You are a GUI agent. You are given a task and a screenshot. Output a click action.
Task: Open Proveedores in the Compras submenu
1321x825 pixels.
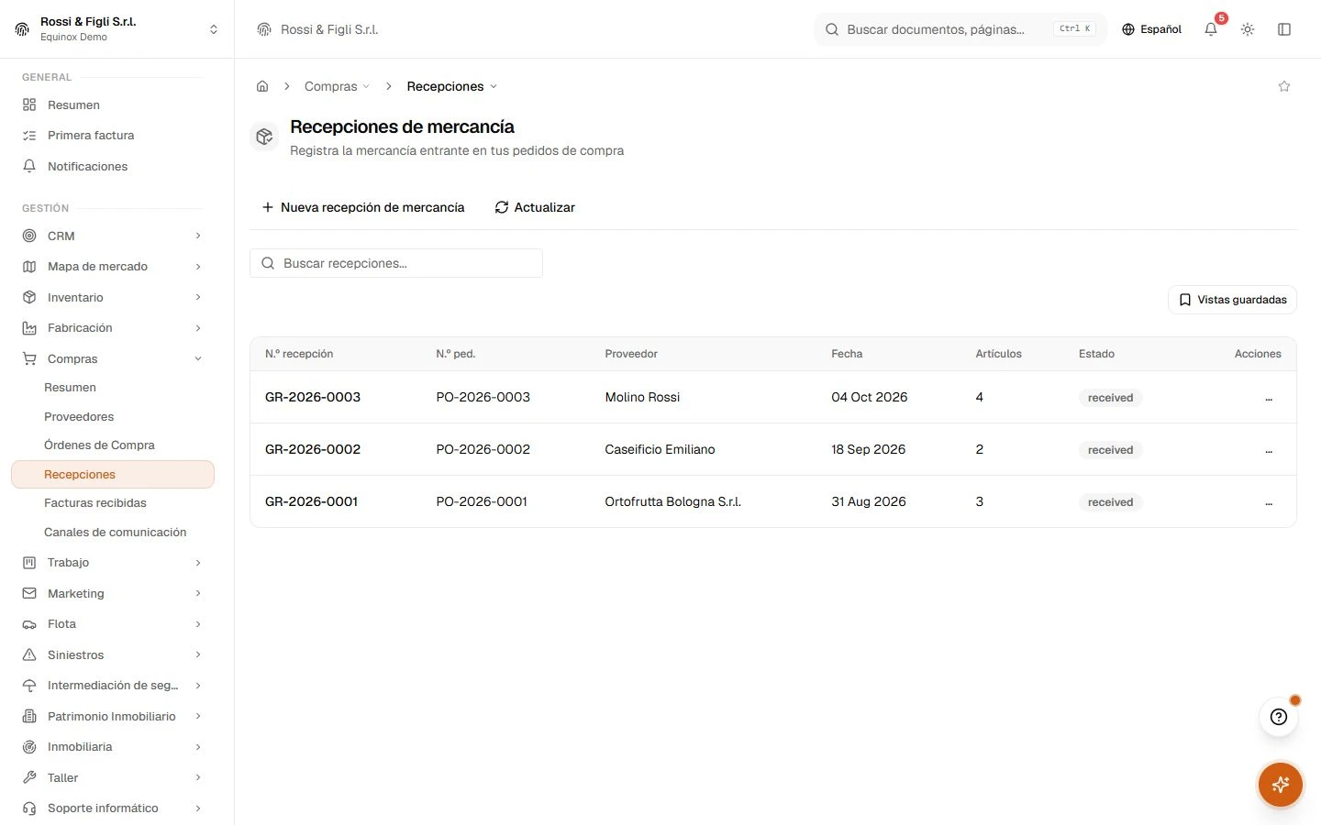(79, 417)
